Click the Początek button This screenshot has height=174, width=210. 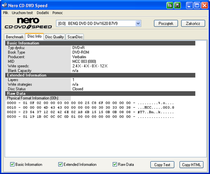click(166, 24)
